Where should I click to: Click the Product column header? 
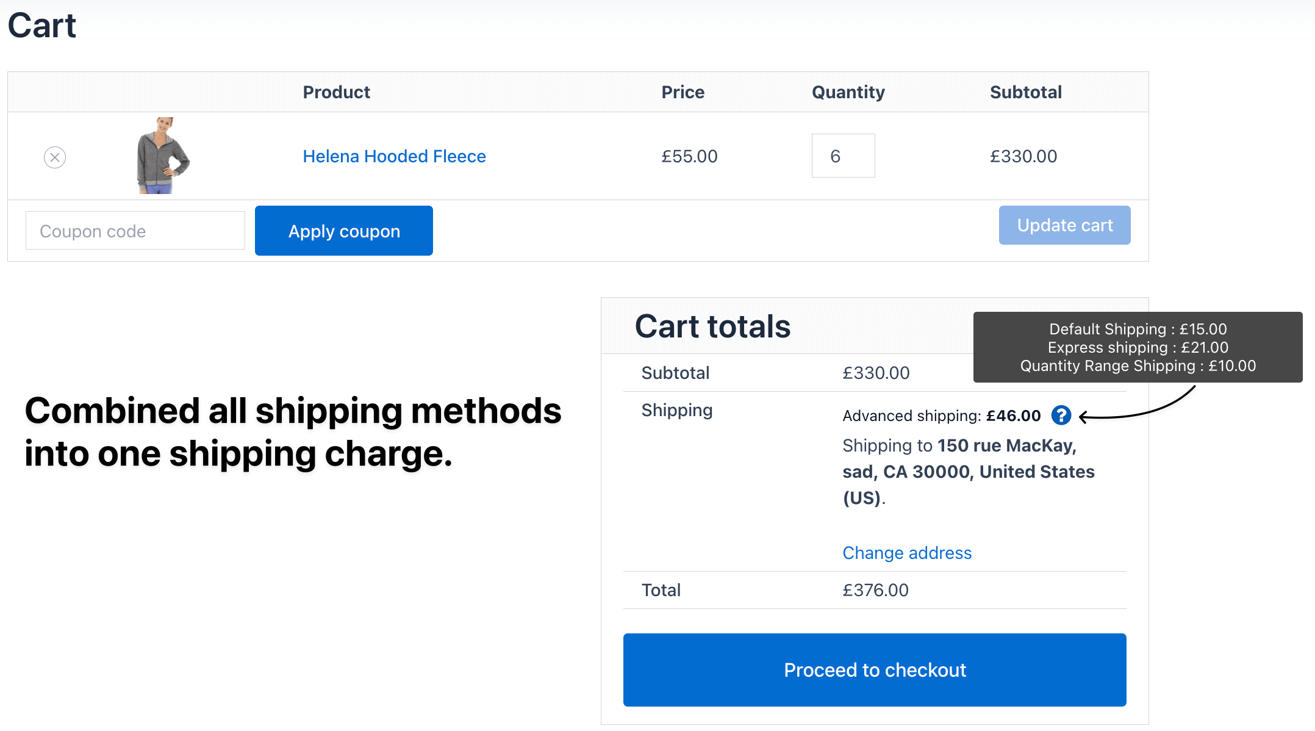336,92
